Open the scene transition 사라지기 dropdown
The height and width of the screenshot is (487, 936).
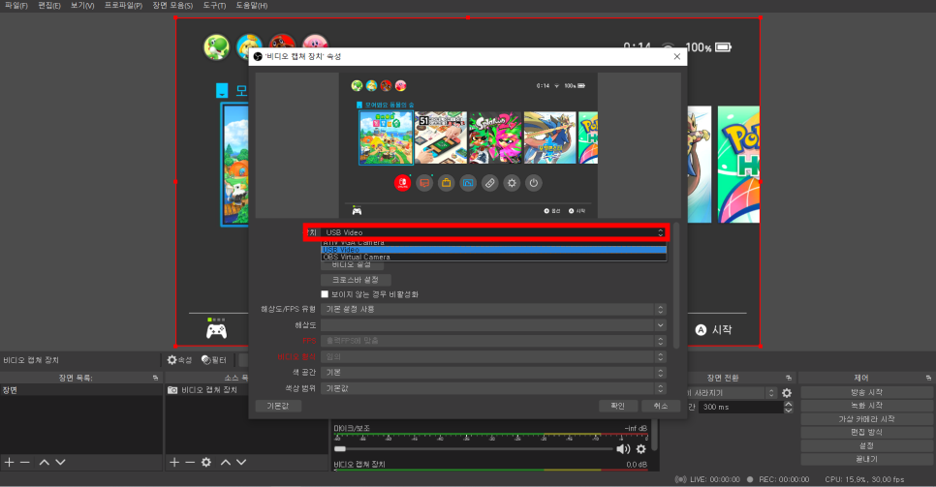click(x=732, y=393)
